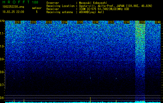
Task: Click the 2237 time marker
Action: pyautogui.click(x=111, y=22)
